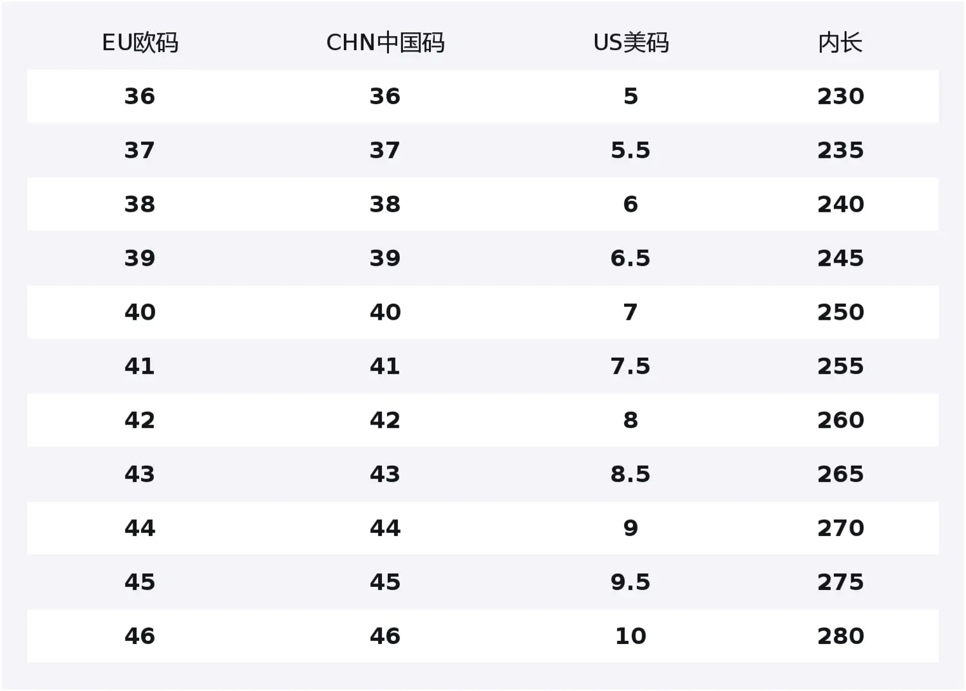This screenshot has width=966, height=691.
Task: Click US size 6.5 cell
Action: [630, 259]
